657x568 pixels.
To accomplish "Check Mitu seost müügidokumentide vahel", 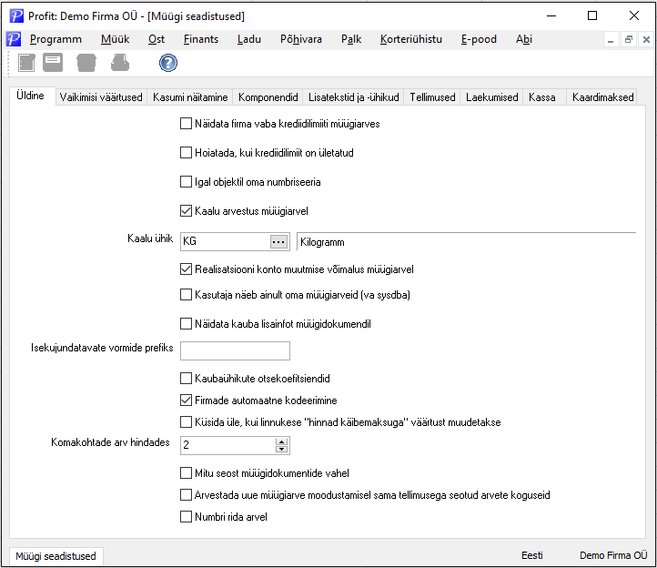I will click(186, 473).
